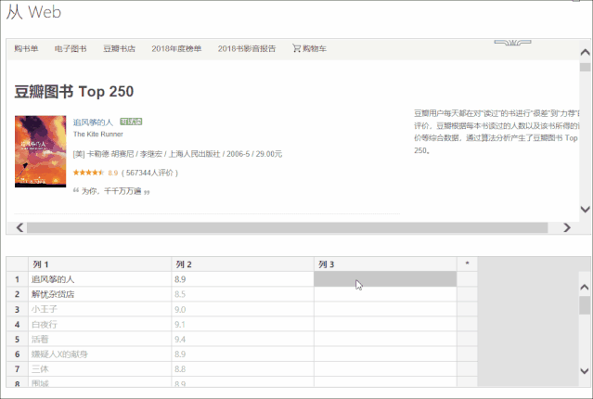This screenshot has height=399, width=593.
Task: Click The Kite Runner subtitle text
Action: [x=98, y=134]
